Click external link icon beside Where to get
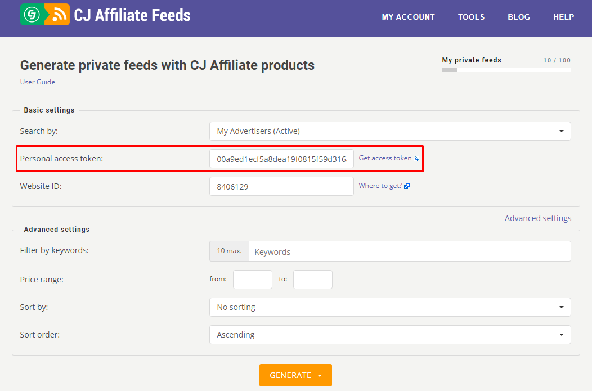This screenshot has width=592, height=391. click(x=407, y=186)
